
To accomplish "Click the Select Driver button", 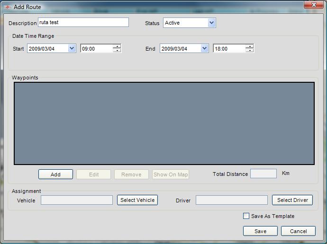I will 292,200.
